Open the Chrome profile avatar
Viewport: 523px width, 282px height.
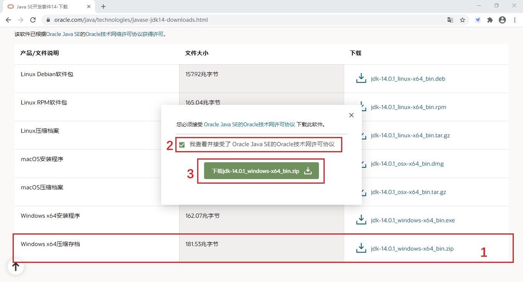click(502, 20)
